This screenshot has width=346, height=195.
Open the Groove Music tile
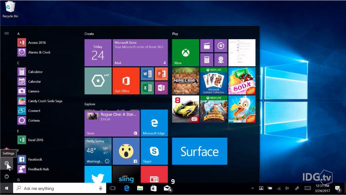tap(221, 46)
